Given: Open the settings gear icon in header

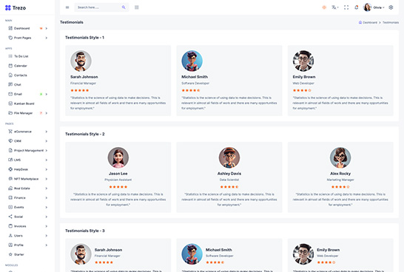Looking at the screenshot, I should click(x=391, y=7).
